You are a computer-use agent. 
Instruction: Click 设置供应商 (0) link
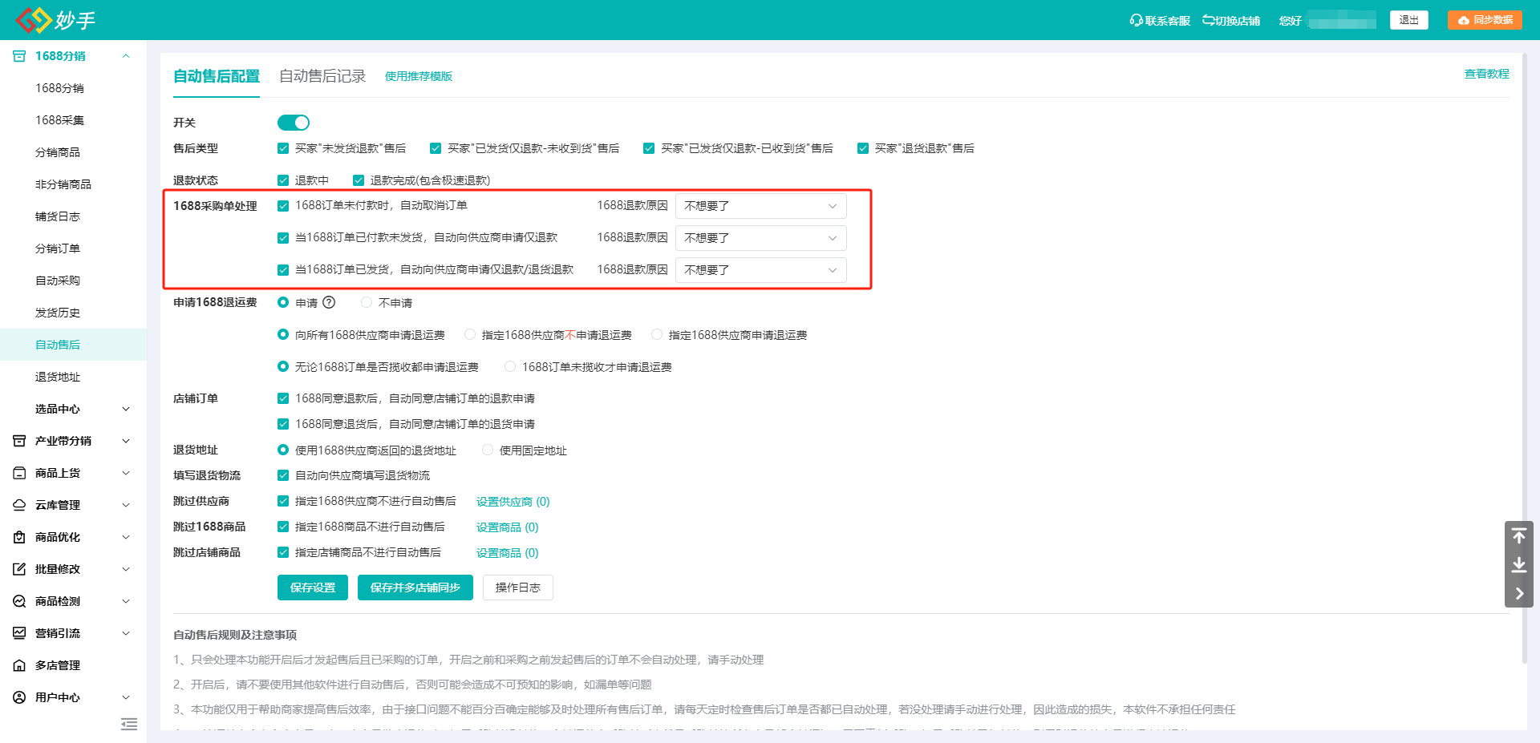pos(513,502)
